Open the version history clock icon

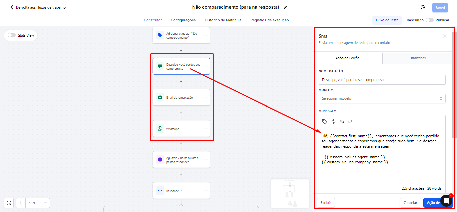click(423, 7)
